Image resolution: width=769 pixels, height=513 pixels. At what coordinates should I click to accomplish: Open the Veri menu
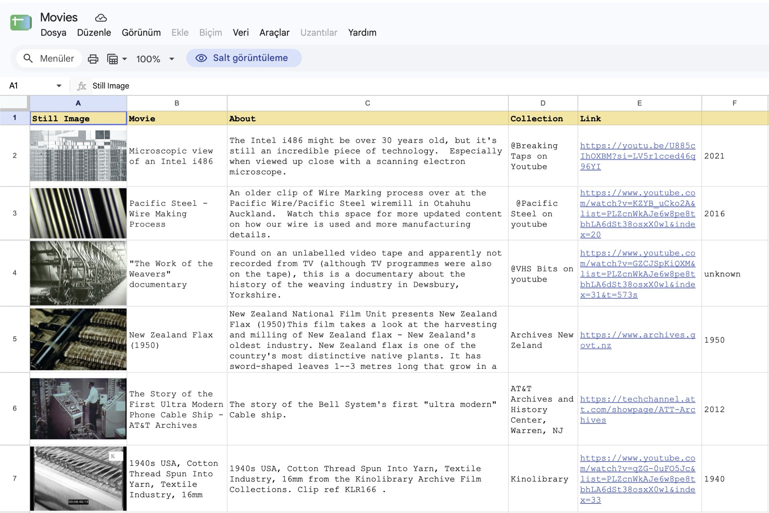click(241, 33)
